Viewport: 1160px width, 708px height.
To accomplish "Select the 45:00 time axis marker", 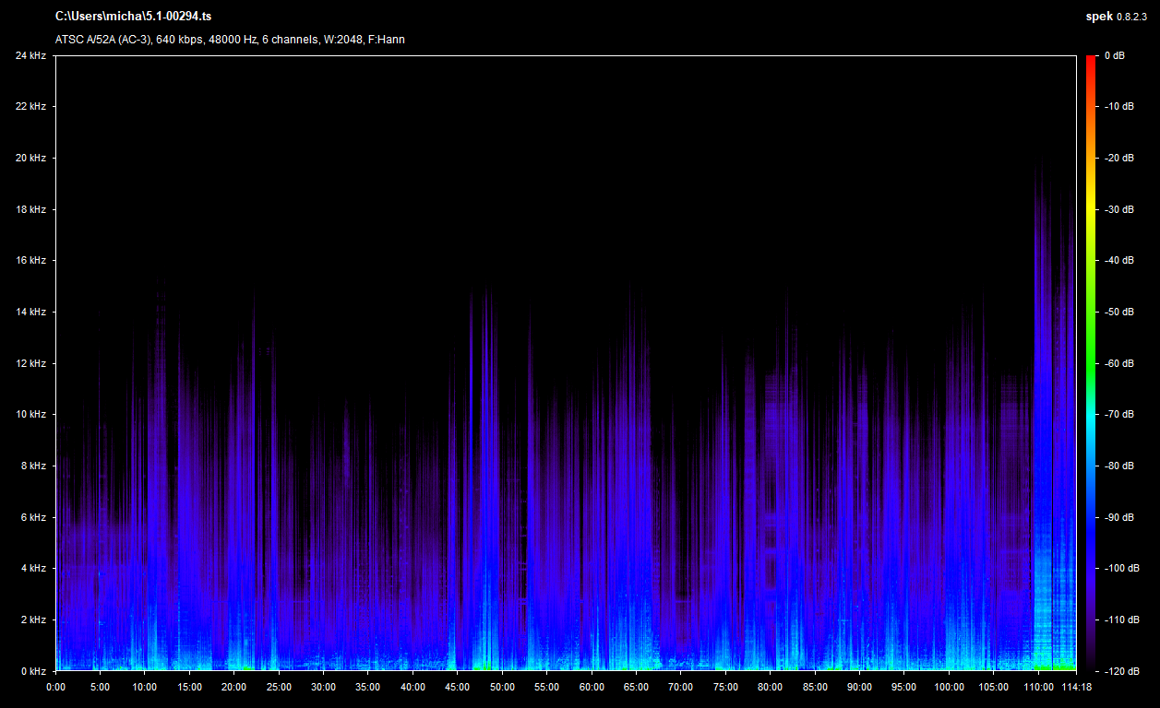I will (458, 687).
